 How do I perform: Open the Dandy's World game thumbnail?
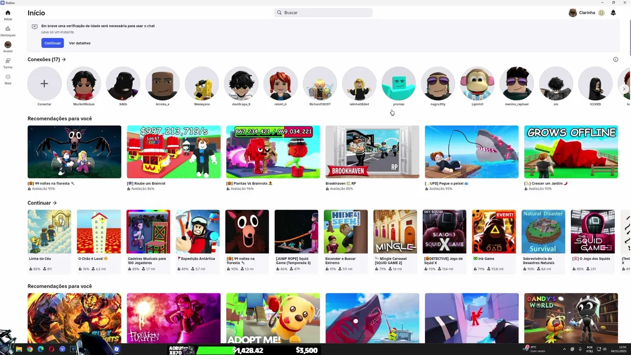pyautogui.click(x=571, y=319)
